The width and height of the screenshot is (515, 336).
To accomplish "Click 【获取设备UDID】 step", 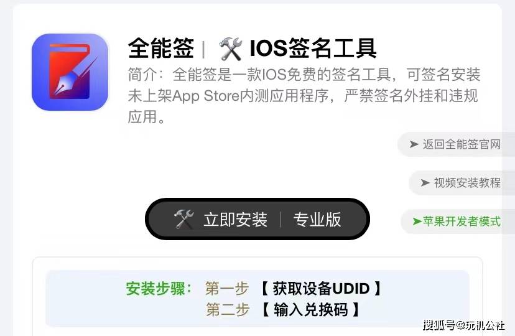I will (321, 288).
